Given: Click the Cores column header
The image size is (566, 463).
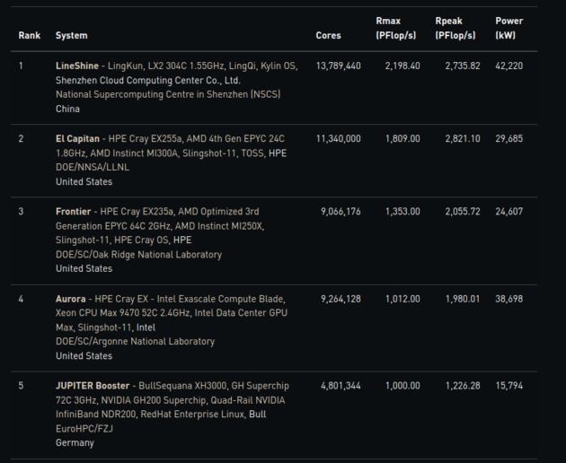Looking at the screenshot, I should coord(328,35).
